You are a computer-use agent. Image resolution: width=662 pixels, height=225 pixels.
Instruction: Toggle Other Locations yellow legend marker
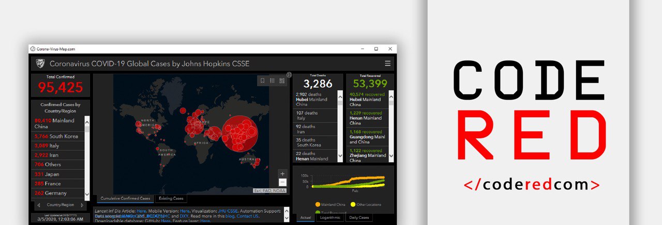pyautogui.click(x=353, y=204)
